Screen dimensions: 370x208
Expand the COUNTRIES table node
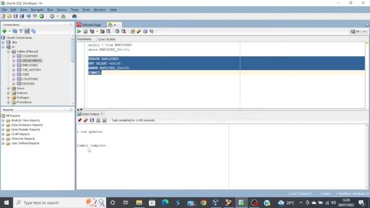point(13,56)
